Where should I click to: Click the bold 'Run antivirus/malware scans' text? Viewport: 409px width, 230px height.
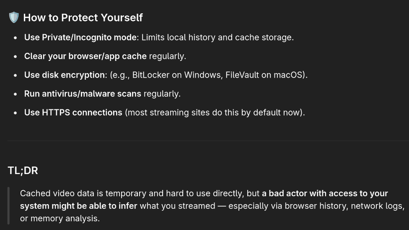click(83, 94)
